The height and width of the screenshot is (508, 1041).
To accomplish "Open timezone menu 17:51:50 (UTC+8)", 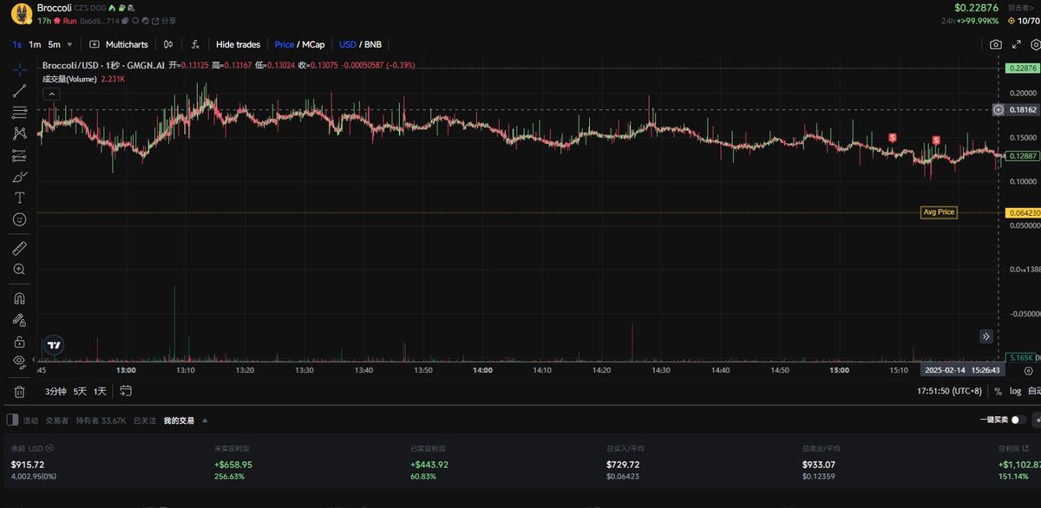I will [950, 391].
